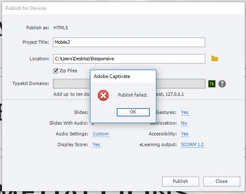Screen dimensions: 246x194
Task: Click the Gestures Yes link
Action: click(x=185, y=112)
